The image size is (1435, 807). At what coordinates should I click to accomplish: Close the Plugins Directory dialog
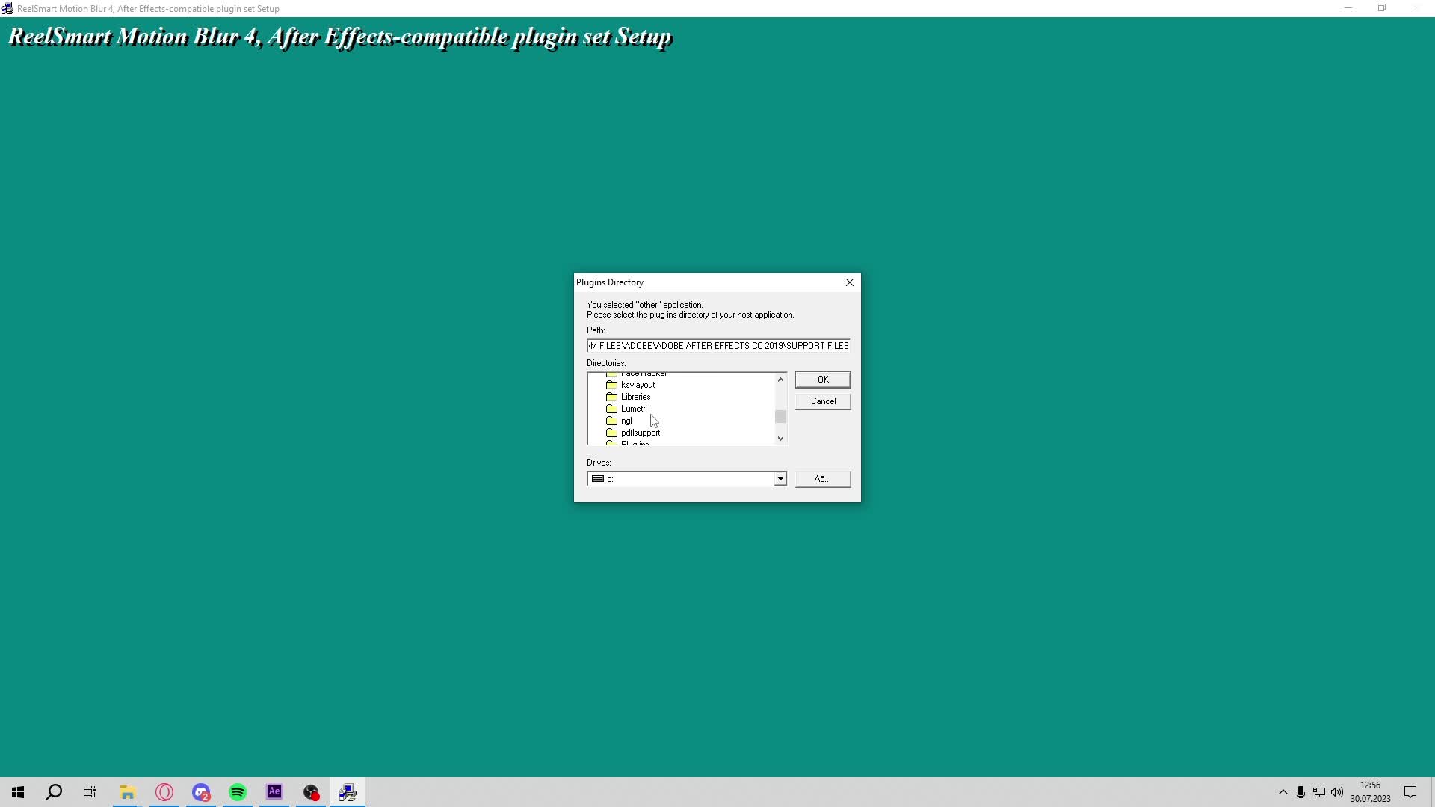[x=849, y=282]
